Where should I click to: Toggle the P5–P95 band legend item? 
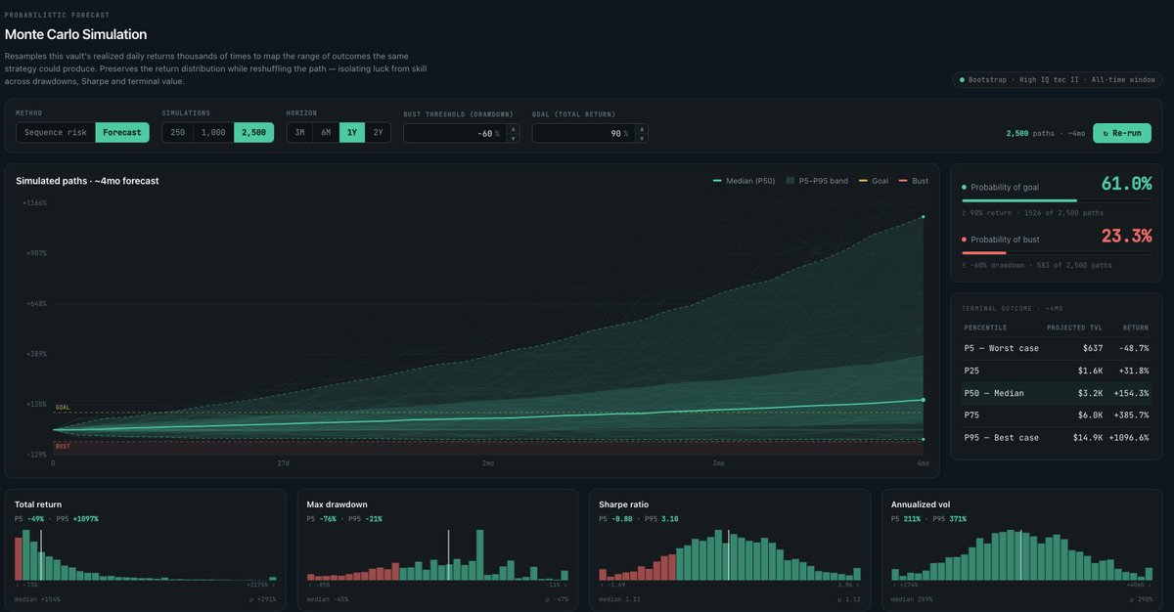tap(818, 181)
